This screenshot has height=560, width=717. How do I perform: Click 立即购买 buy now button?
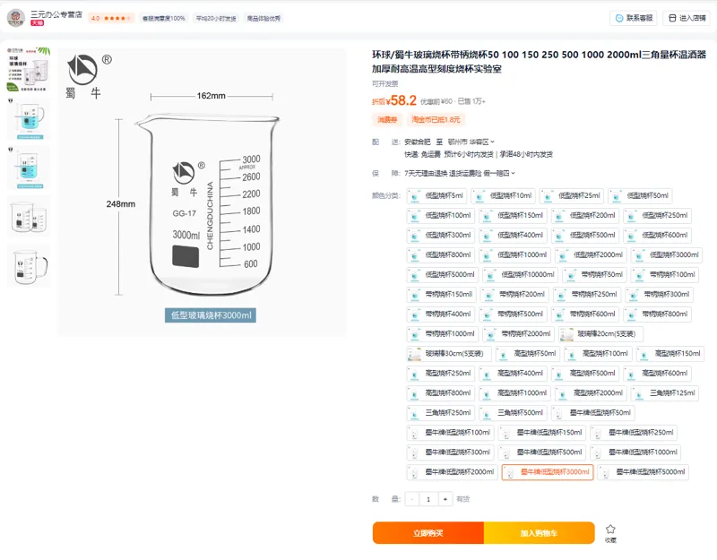pos(428,533)
